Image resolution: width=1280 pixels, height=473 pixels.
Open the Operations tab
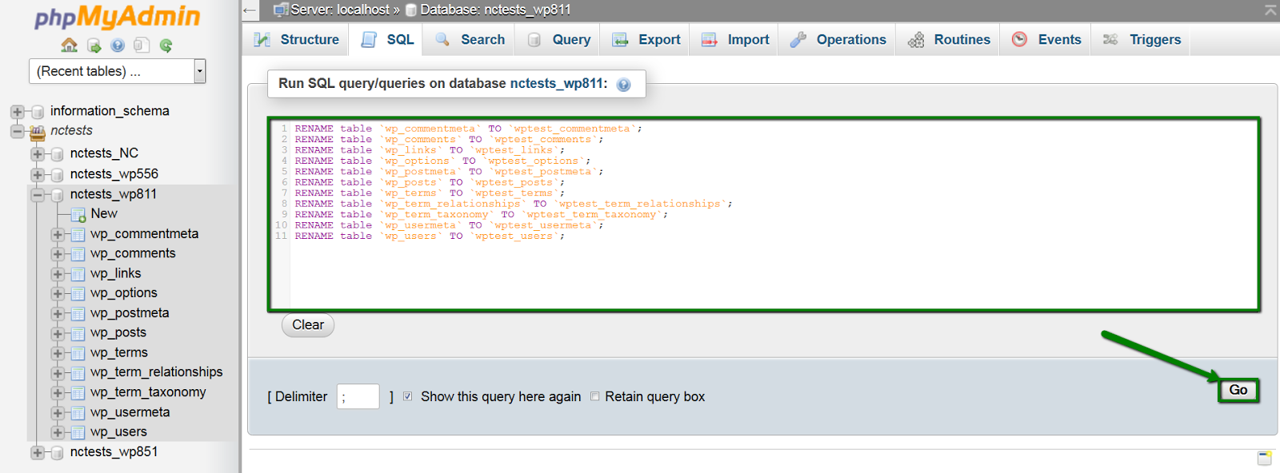[x=837, y=39]
